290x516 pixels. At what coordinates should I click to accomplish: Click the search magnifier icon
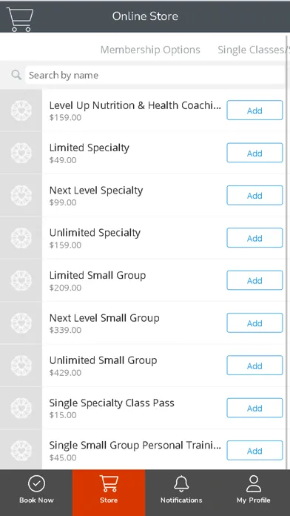click(x=16, y=75)
